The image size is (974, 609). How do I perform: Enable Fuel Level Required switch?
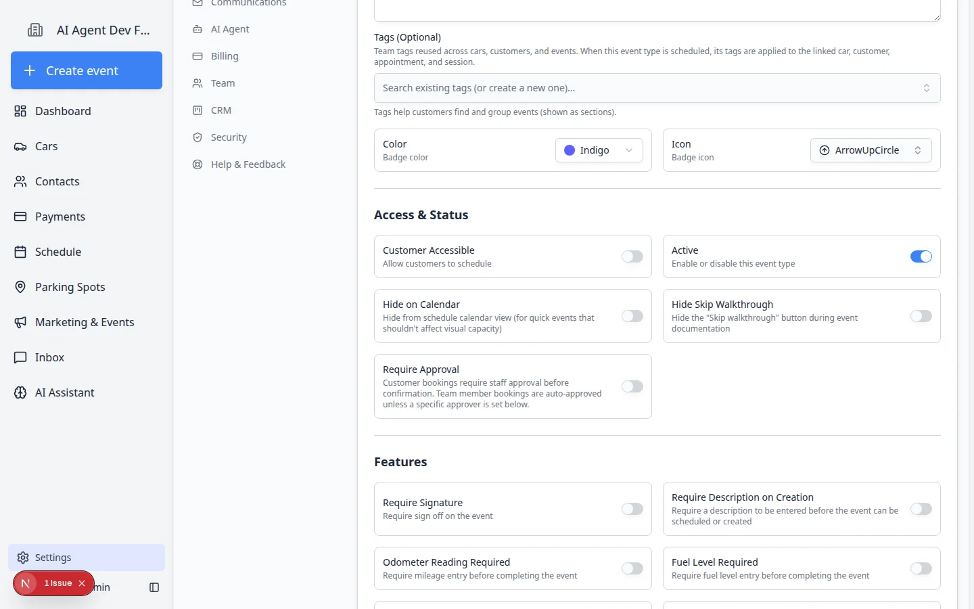point(921,568)
